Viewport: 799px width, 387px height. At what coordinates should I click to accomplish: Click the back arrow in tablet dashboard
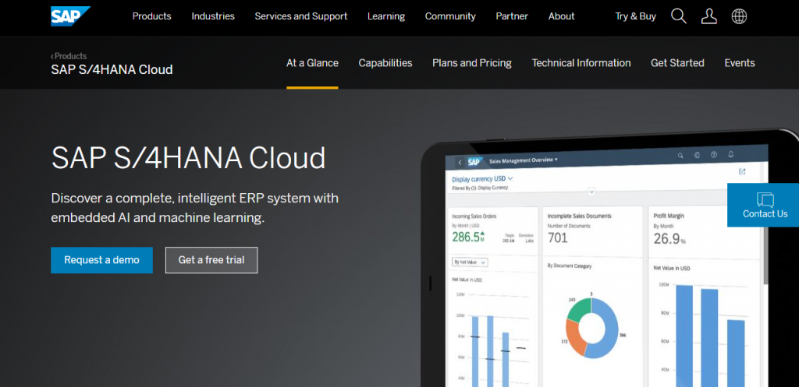coord(460,162)
